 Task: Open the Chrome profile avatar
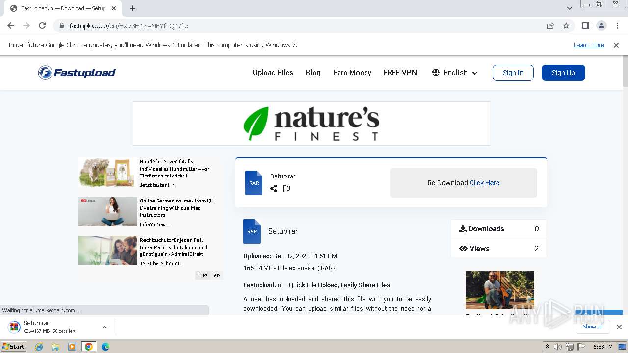tap(601, 25)
